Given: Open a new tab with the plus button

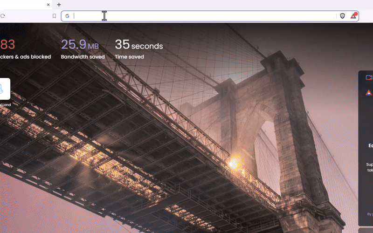Looking at the screenshot, I should tap(59, 5).
